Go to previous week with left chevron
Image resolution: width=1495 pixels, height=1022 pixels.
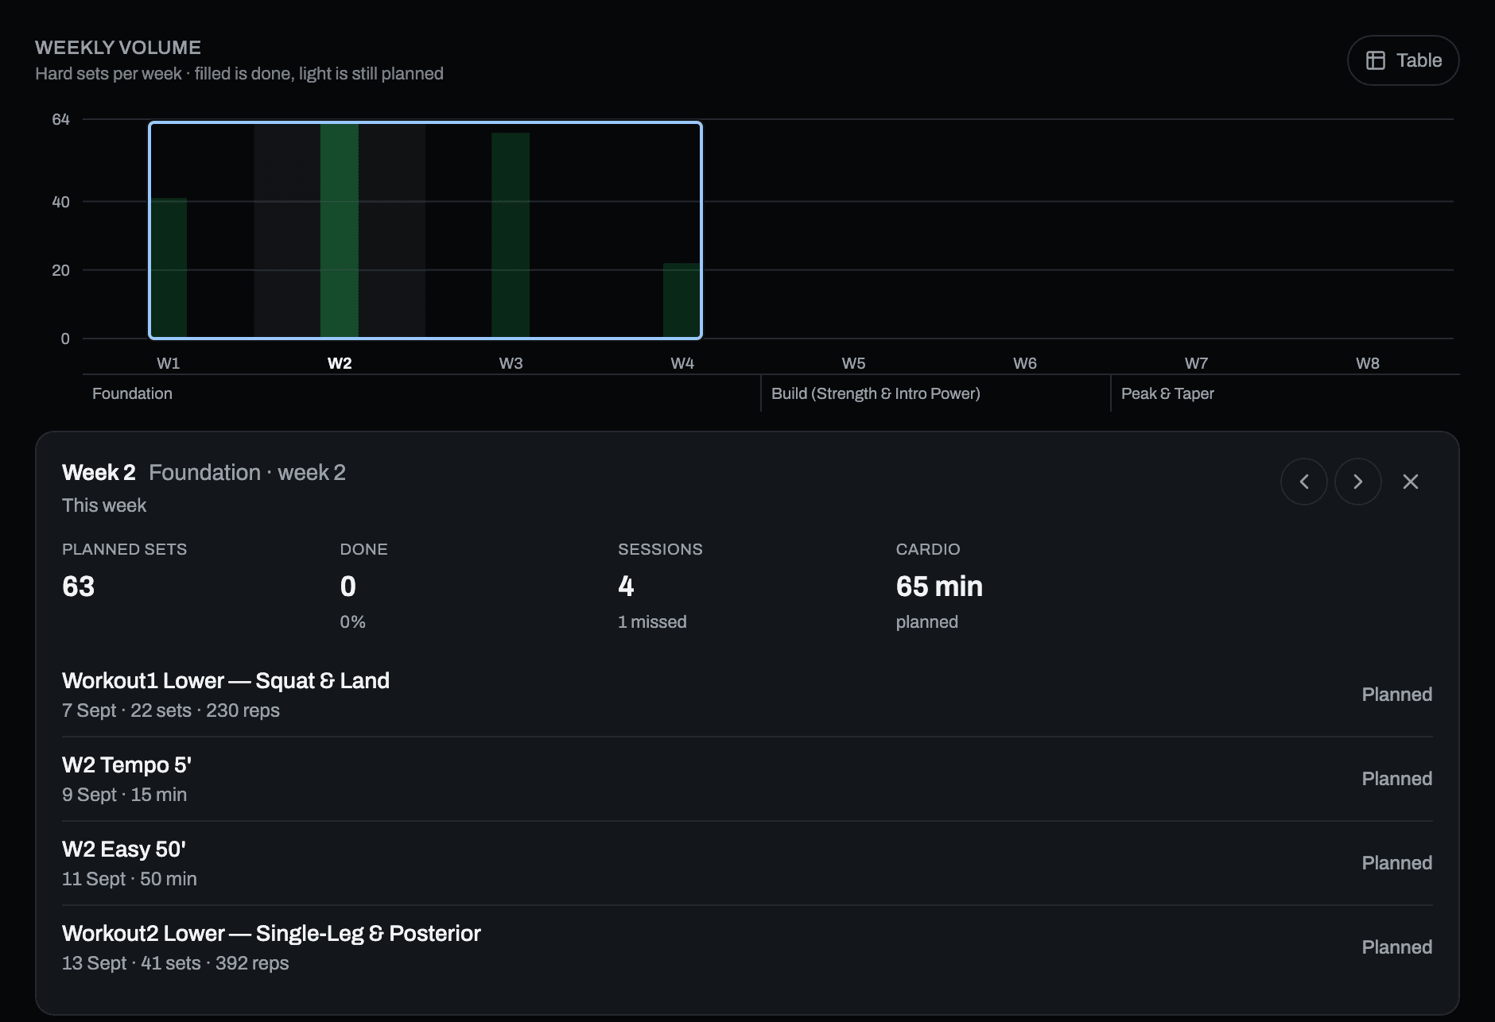(x=1304, y=482)
